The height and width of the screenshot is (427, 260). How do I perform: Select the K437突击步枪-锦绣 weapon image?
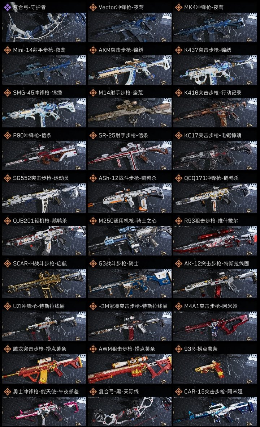pyautogui.click(x=215, y=70)
